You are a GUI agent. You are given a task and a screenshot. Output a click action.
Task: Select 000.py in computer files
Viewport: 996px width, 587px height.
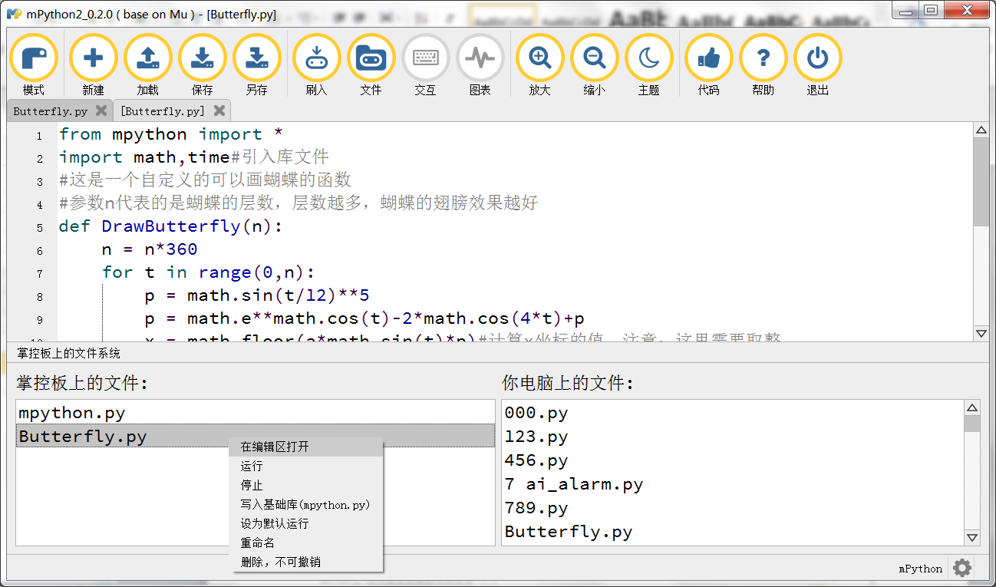pos(733,413)
